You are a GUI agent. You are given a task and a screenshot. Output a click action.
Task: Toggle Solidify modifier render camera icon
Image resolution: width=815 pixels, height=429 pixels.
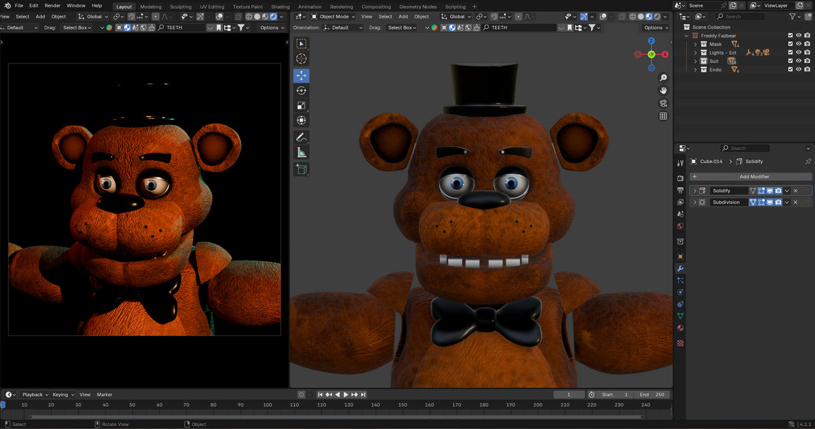click(x=778, y=191)
